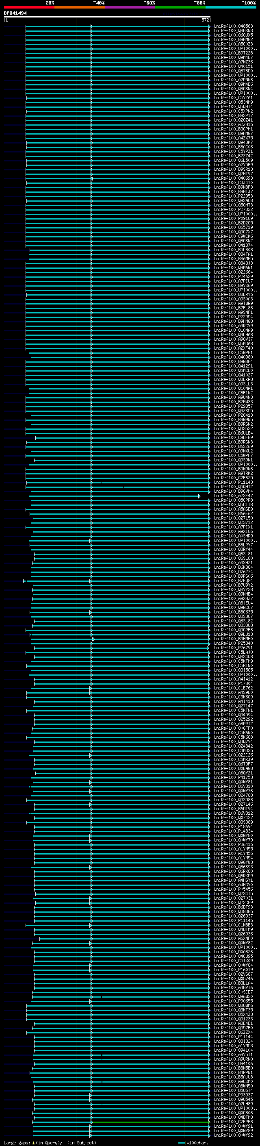Select the UniRef100_O76274 label
This screenshot has width=260, height=1146.
tap(233, 572)
